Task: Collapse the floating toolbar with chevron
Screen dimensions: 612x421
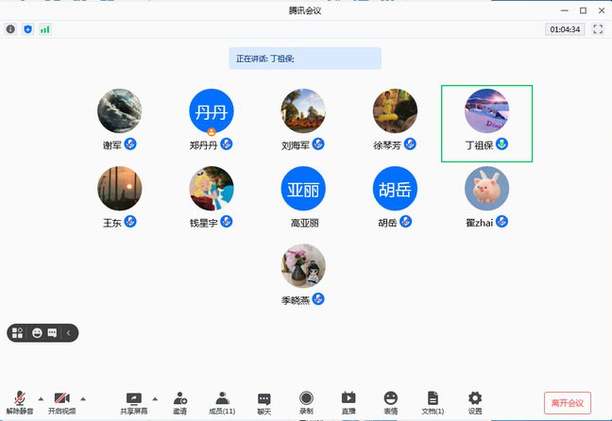Action: [69, 332]
